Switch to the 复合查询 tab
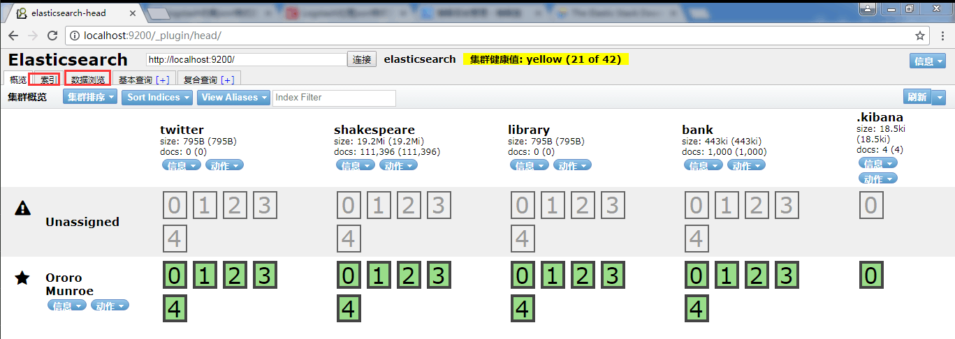This screenshot has height=339, width=955. click(x=200, y=80)
